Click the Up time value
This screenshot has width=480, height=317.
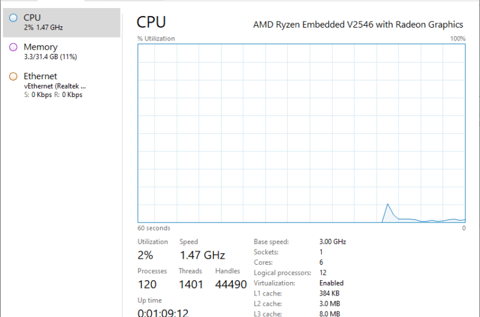163,313
